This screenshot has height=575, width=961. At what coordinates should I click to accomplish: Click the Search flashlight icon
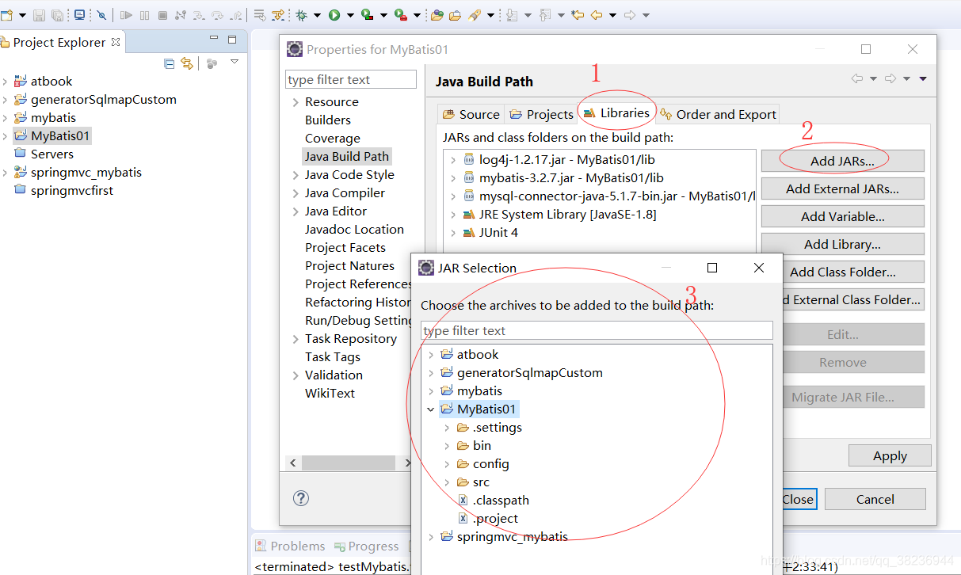(x=474, y=15)
